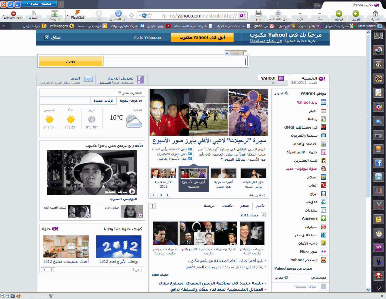Follow the Go to Yahoo.com link
The height and width of the screenshot is (299, 386).
[149, 38]
